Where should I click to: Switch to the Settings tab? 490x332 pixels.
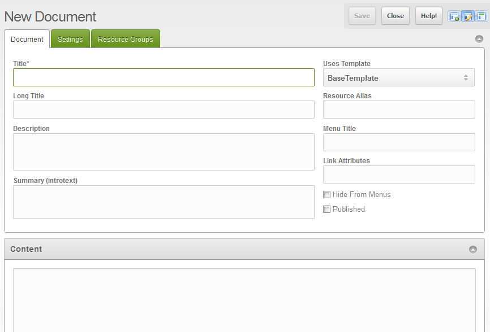coord(70,40)
